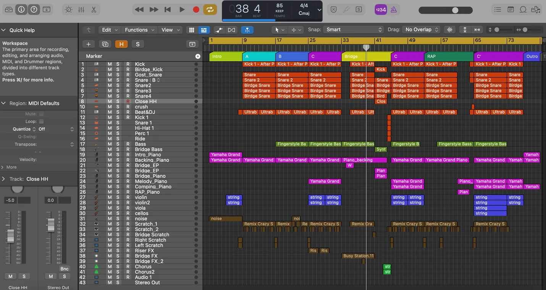Select the RAP marker in timeline

click(449, 56)
